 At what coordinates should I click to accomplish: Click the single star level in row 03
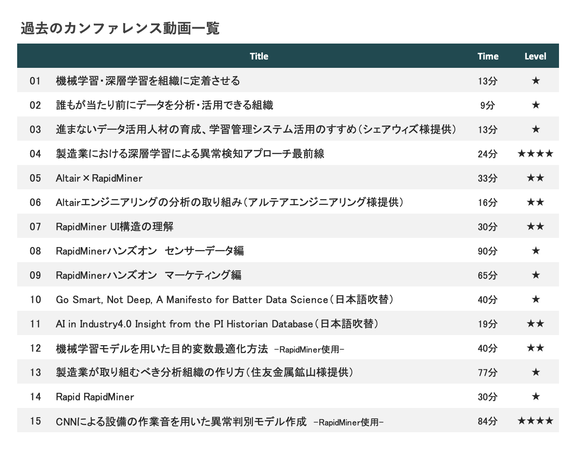click(x=536, y=129)
